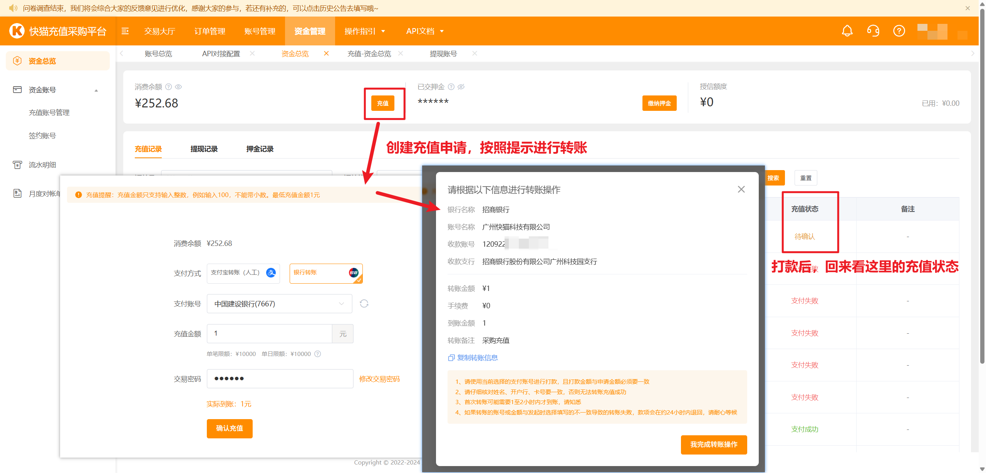
Task: Open the 资金管理 menu
Action: pos(310,31)
